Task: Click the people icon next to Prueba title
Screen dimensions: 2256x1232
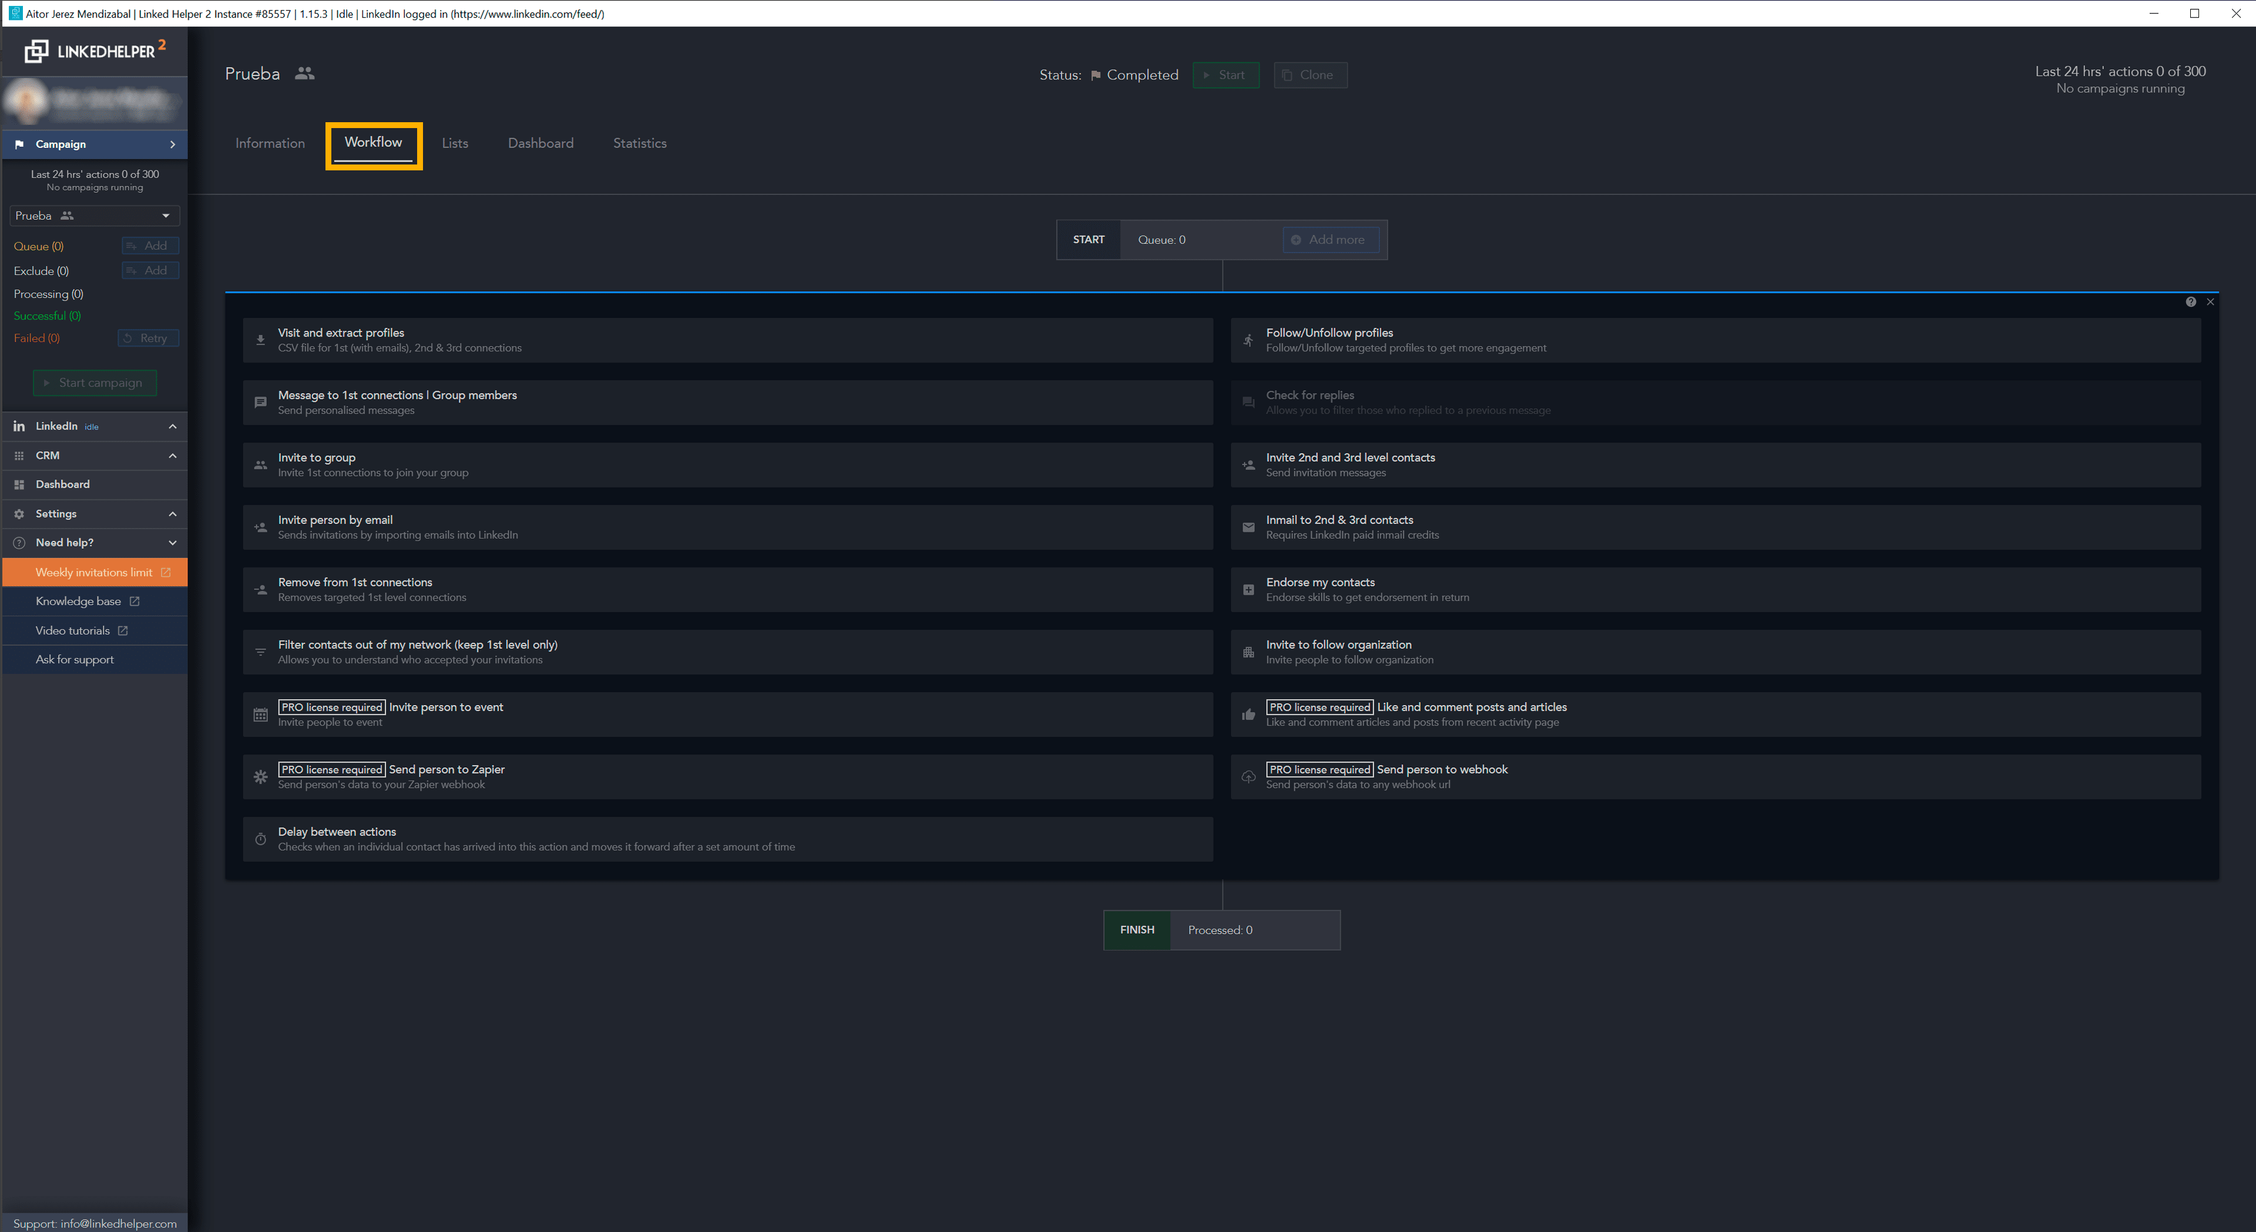Action: pyautogui.click(x=304, y=73)
